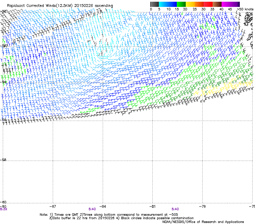Click the cyan-to-blue 5–15 knots color segment
The height and width of the screenshot is (224, 255).
click(x=168, y=4)
